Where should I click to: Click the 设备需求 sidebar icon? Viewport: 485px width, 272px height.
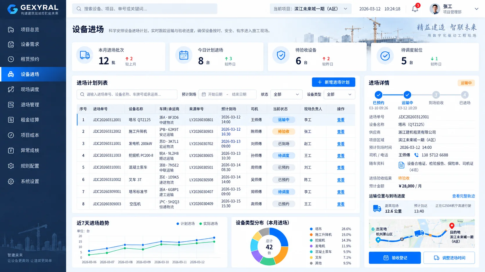click(x=11, y=44)
